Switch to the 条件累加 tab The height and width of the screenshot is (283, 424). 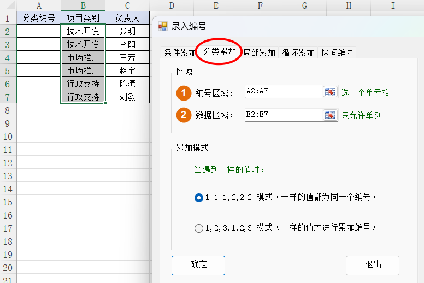[179, 52]
